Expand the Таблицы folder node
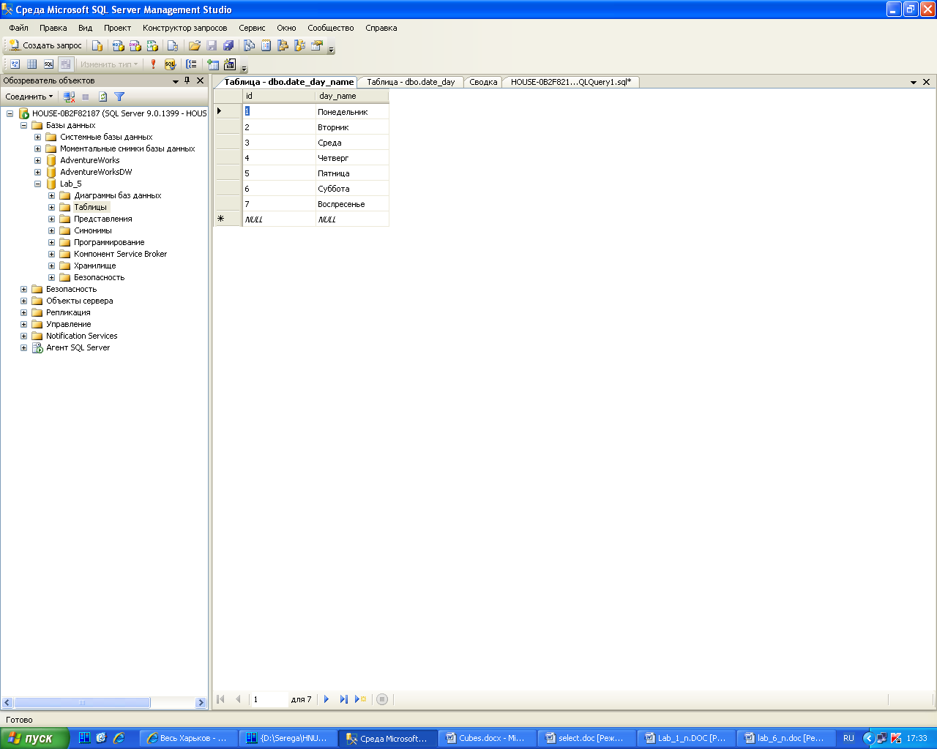Screen dimensions: 937x749 (x=52, y=207)
